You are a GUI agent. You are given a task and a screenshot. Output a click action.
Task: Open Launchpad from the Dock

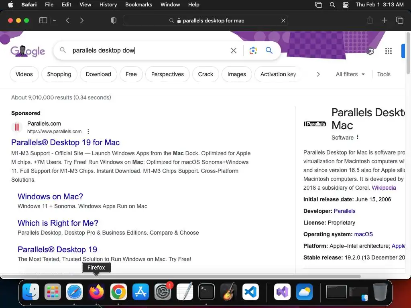point(53,292)
